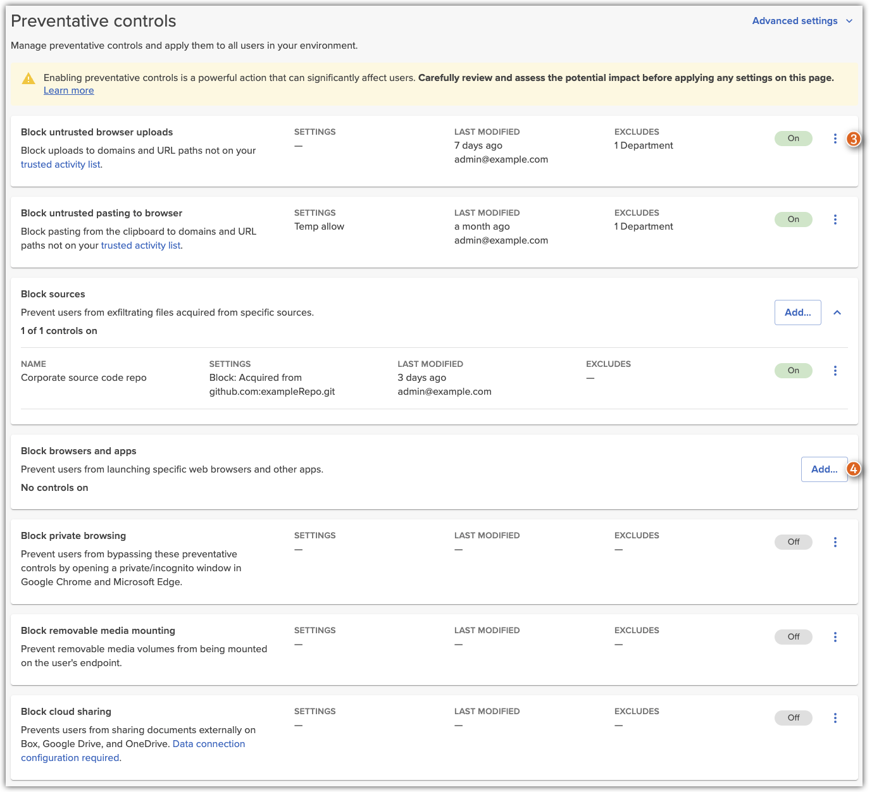Image resolution: width=879 pixels, height=792 pixels.
Task: Open options menu for Block untrusted browser uploads
Action: pyautogui.click(x=835, y=139)
